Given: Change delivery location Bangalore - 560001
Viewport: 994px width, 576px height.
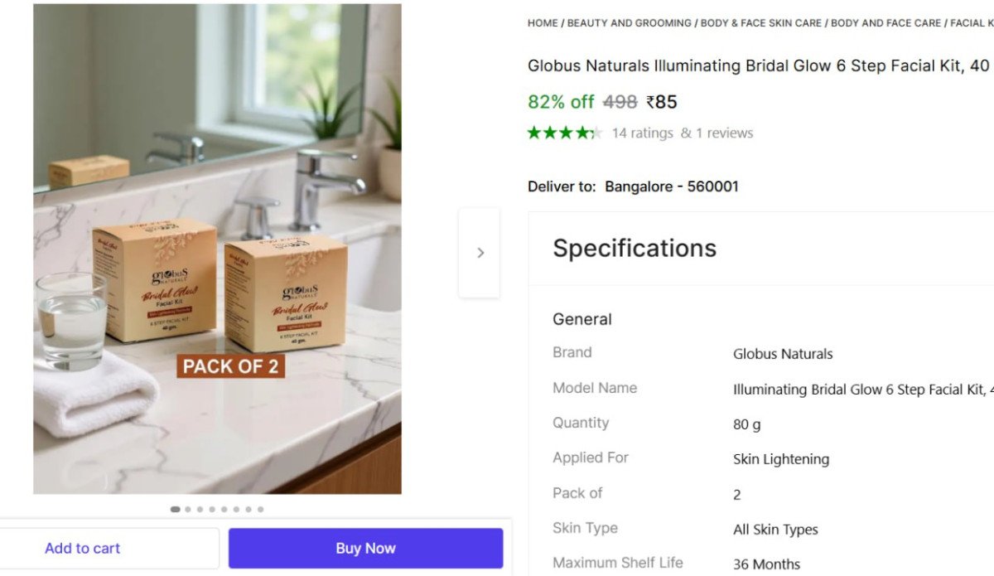Looking at the screenshot, I should pyautogui.click(x=671, y=186).
